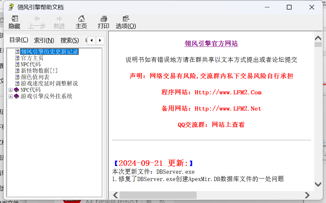Screen dimensions: 326x203
Task: Click the right arrow to reveal hidden tabs
Action: click(100, 40)
